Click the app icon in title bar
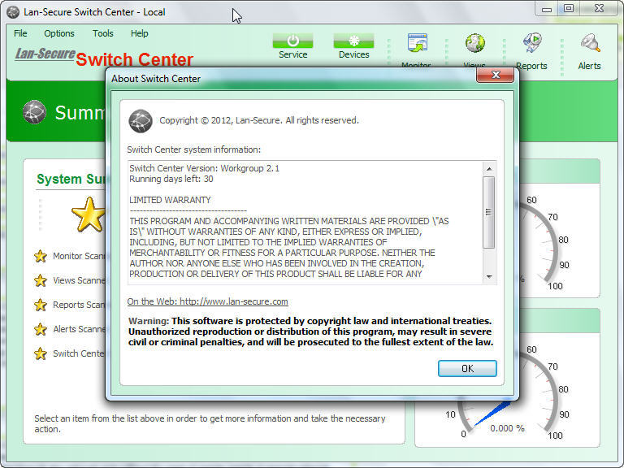The height and width of the screenshot is (468, 624). (13, 12)
